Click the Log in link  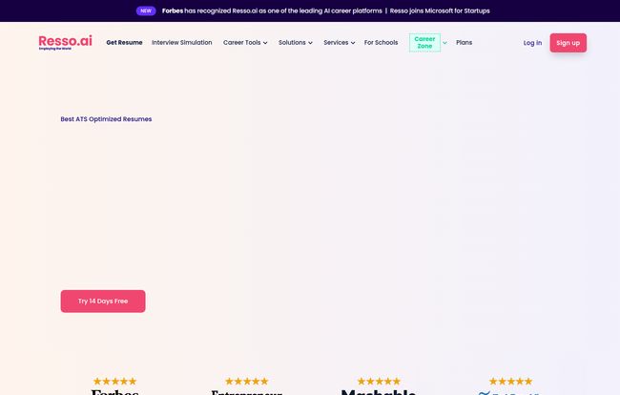pos(532,43)
